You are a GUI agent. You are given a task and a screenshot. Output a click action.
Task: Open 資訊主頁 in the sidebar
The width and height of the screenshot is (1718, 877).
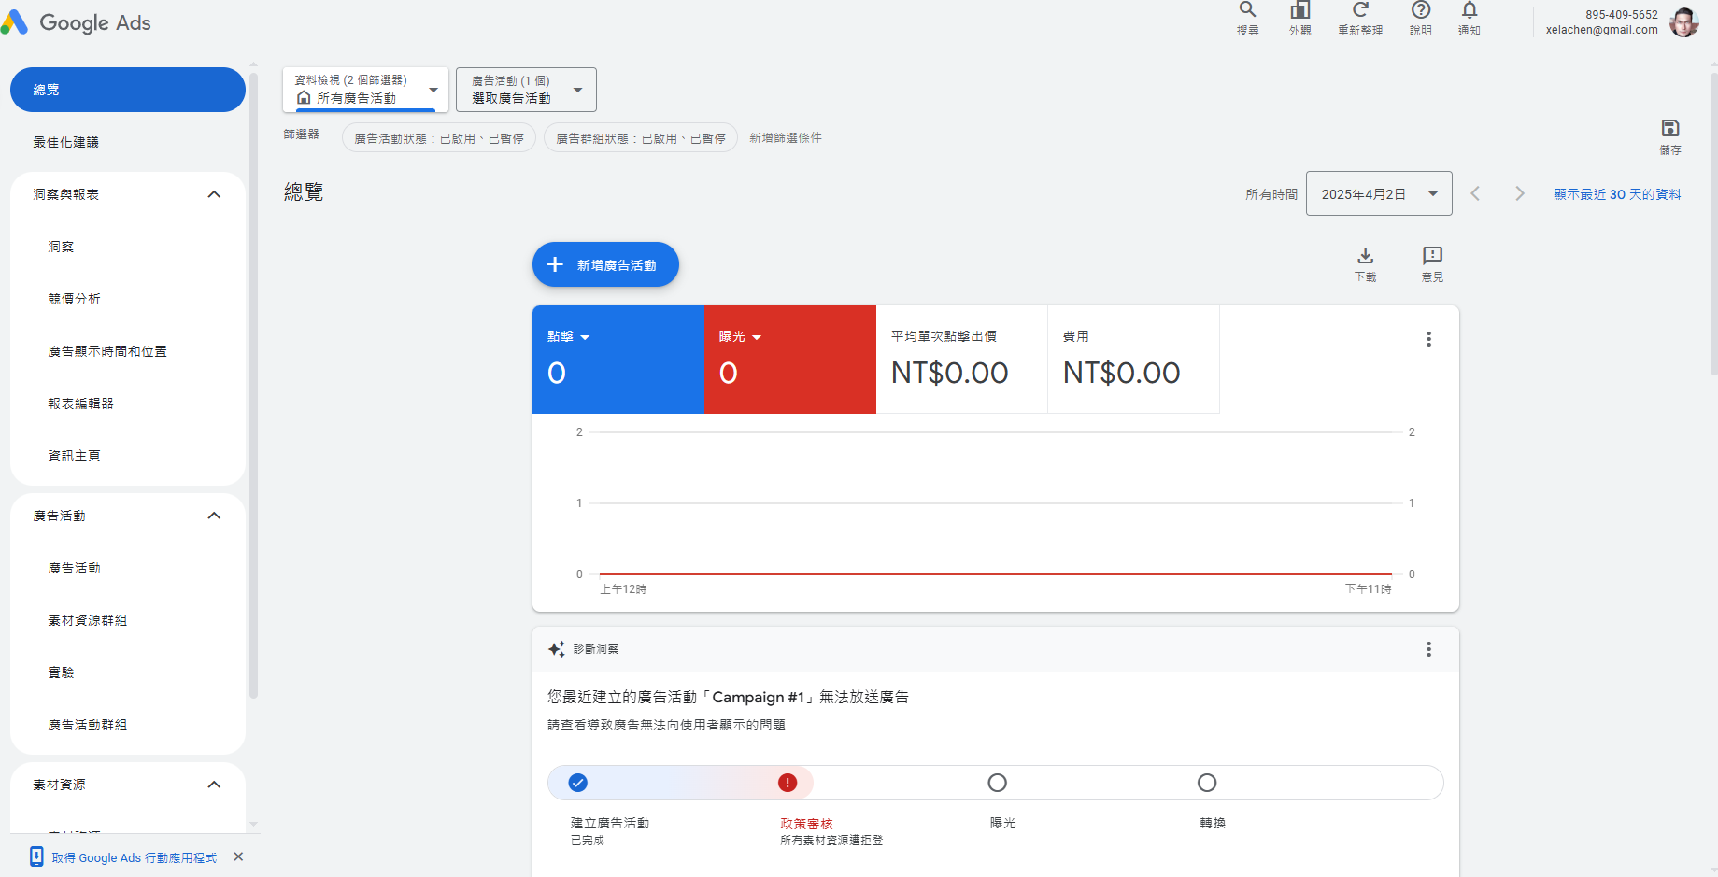[128, 456]
